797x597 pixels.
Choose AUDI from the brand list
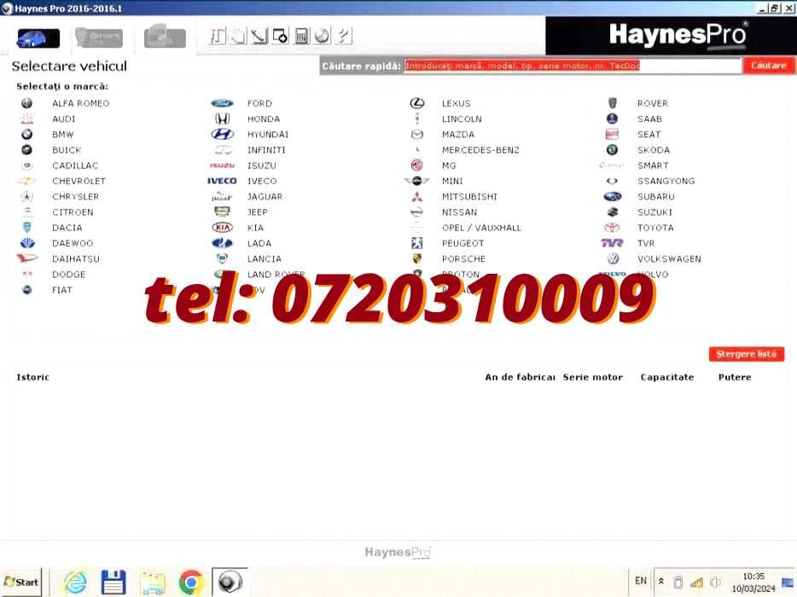point(63,119)
